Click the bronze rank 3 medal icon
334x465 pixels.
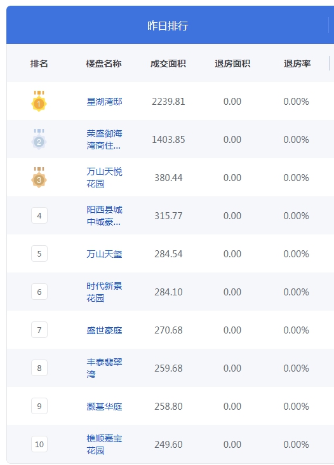pos(39,177)
